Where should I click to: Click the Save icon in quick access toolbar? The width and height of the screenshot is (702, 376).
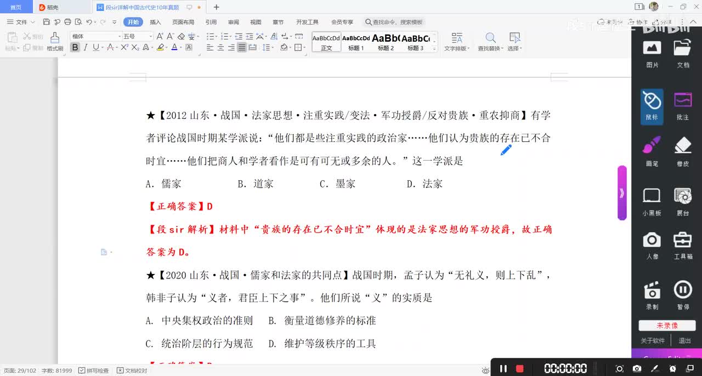pos(46,22)
